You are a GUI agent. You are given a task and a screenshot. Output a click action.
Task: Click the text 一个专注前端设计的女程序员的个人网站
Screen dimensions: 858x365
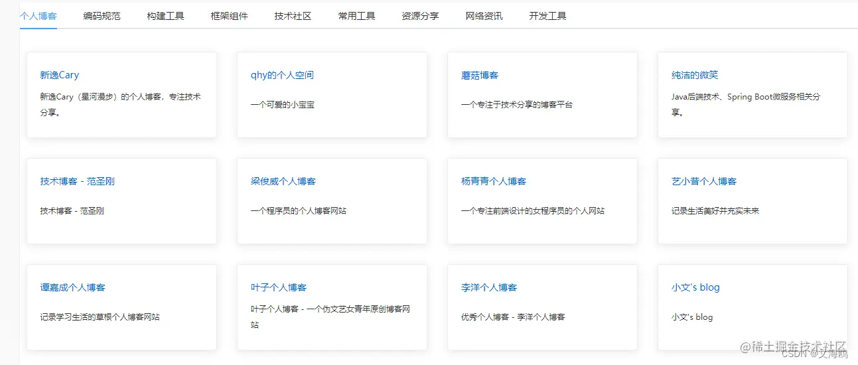[x=533, y=210]
